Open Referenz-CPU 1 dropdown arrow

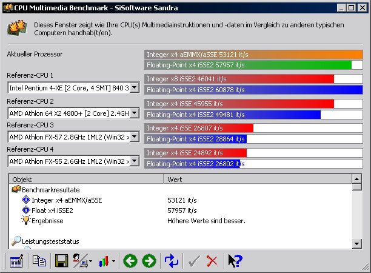tap(135, 87)
